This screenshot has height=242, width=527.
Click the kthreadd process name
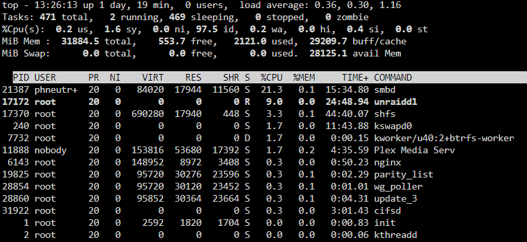[396, 235]
